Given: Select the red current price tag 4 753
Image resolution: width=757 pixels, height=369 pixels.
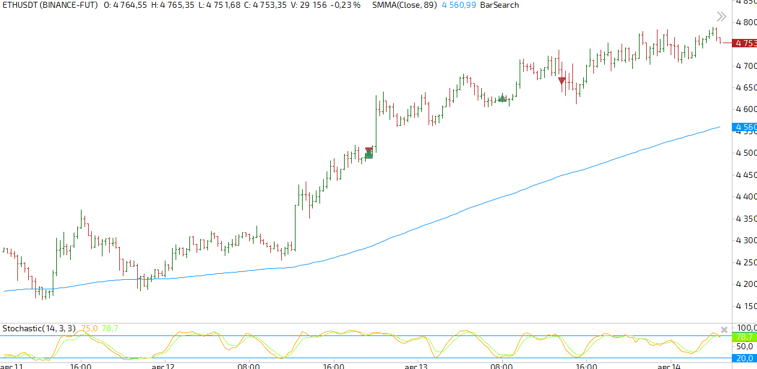Looking at the screenshot, I should 746,43.
